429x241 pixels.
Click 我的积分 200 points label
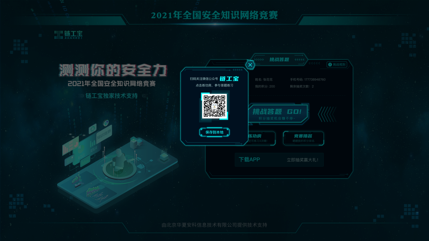(265, 87)
